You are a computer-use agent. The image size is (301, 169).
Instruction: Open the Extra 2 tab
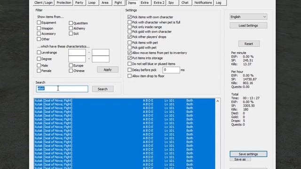tap(159, 3)
